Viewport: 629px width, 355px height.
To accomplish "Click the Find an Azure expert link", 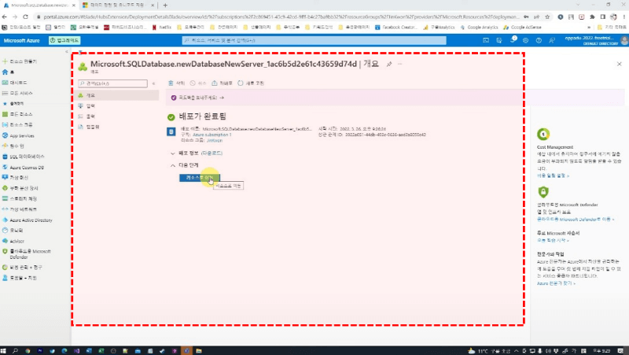I will pos(556,283).
